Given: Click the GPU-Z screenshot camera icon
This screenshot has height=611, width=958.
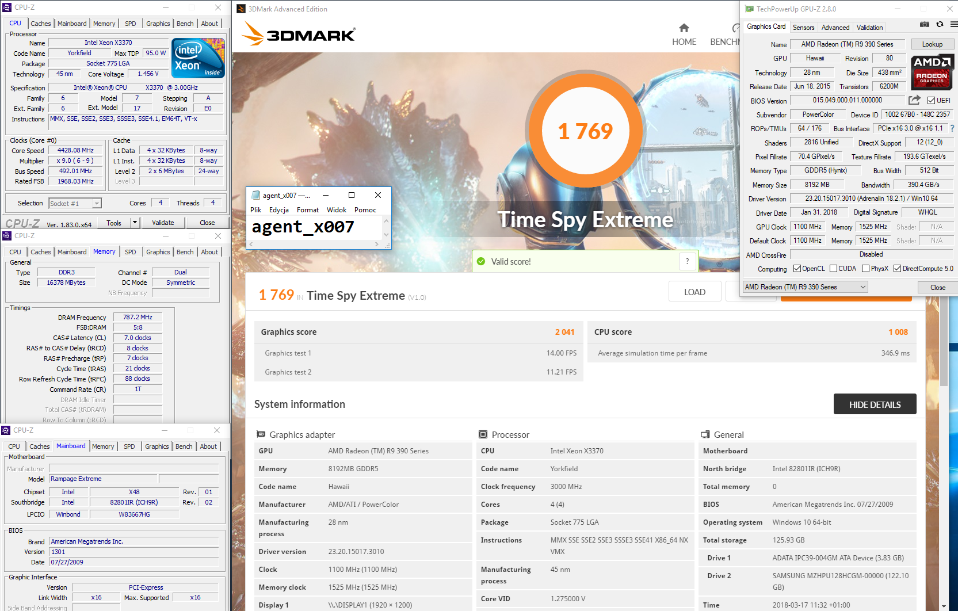Looking at the screenshot, I should click(x=924, y=25).
